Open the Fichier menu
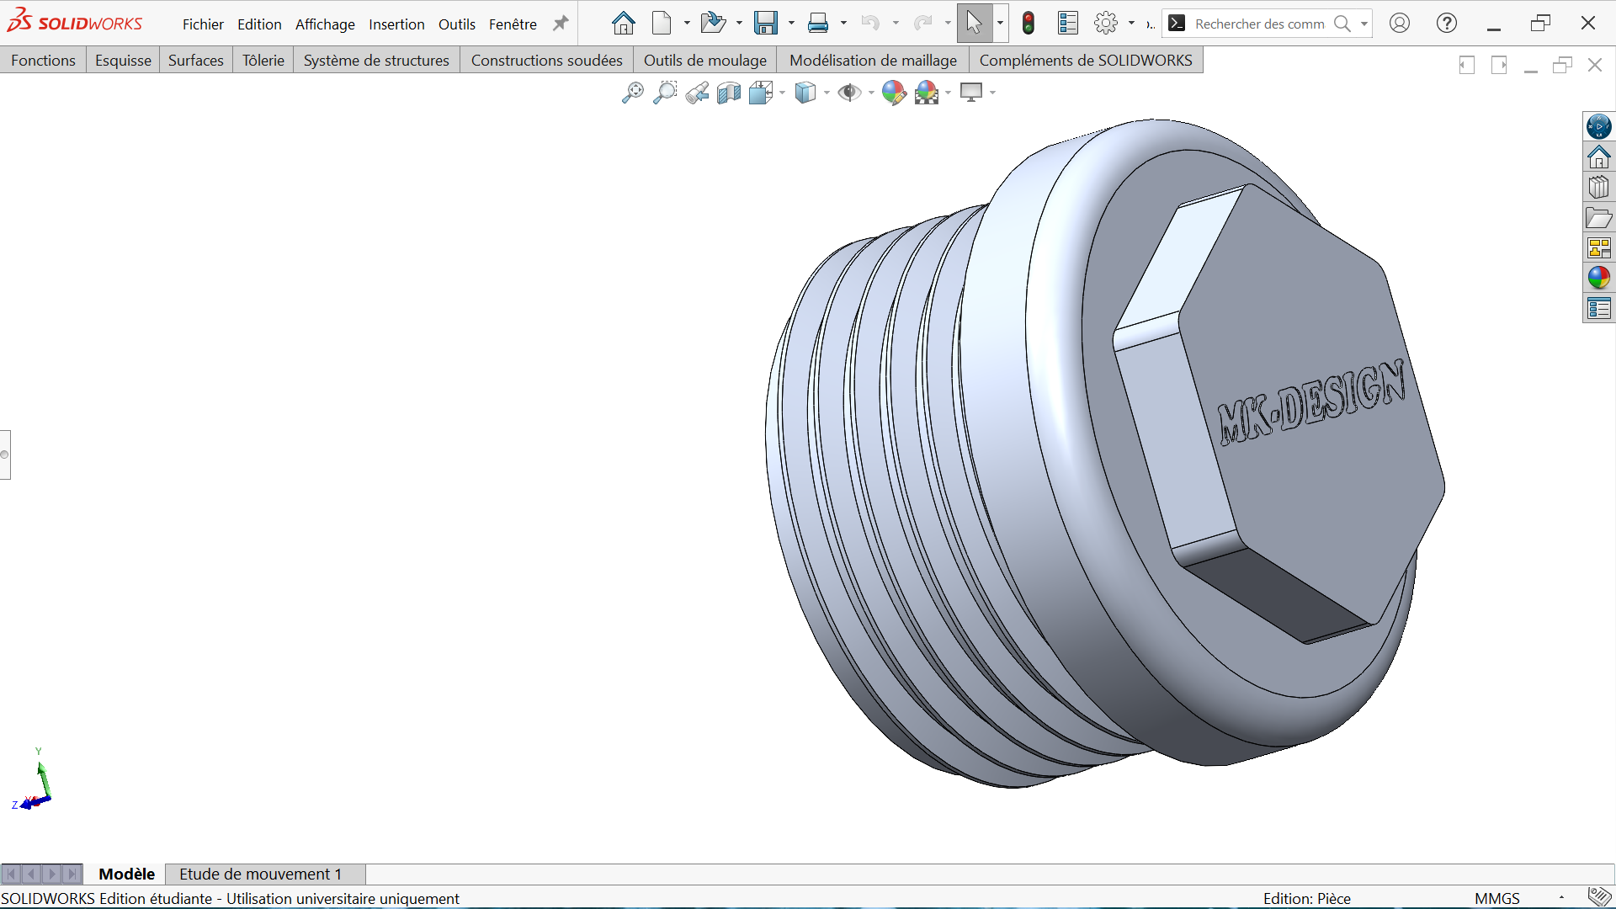The width and height of the screenshot is (1616, 909). 203,24
